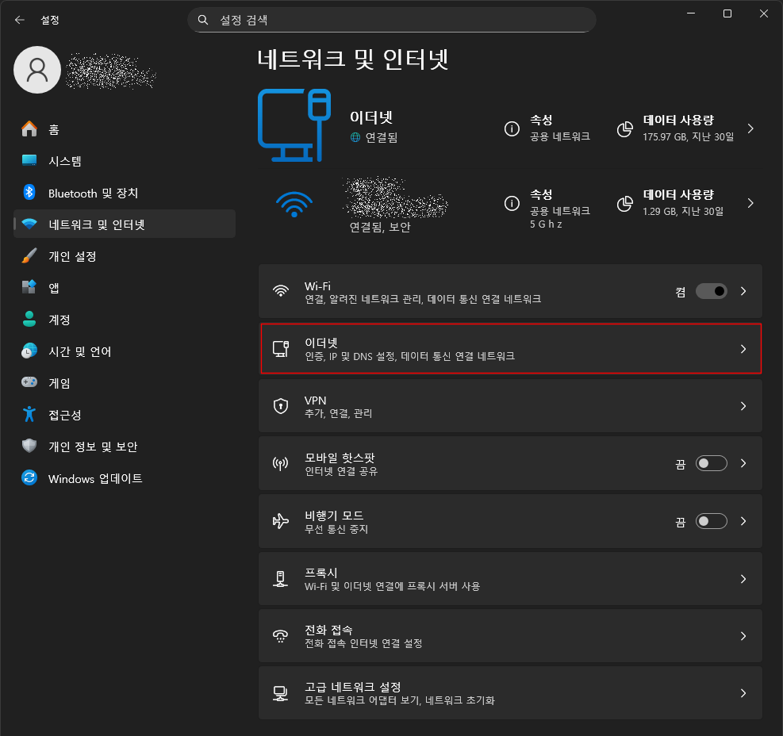The height and width of the screenshot is (736, 783).
Task: Select 계정 in the sidebar
Action: click(125, 320)
